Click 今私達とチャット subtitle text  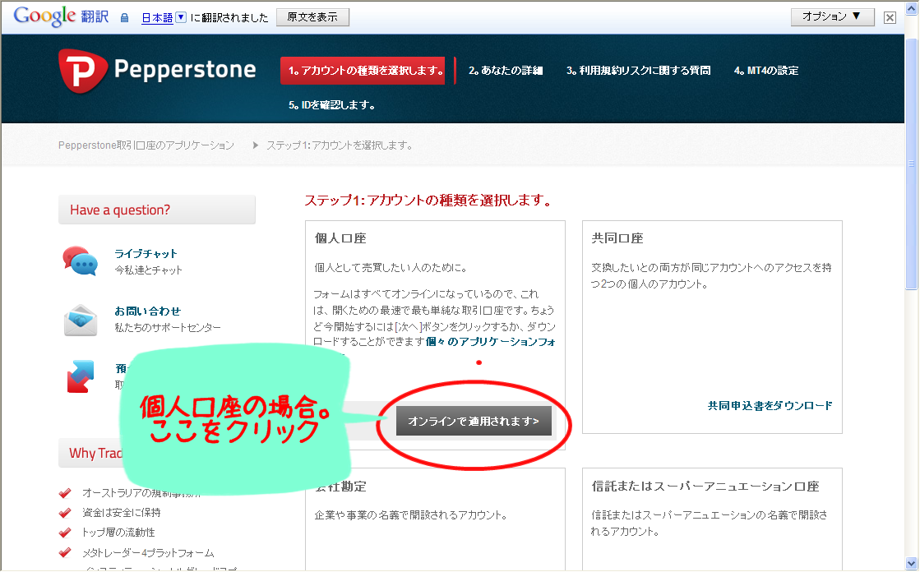[x=149, y=270]
